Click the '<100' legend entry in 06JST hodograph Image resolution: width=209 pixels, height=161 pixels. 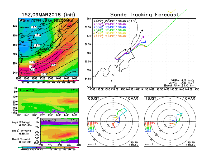pyautogui.click(x=91, y=131)
